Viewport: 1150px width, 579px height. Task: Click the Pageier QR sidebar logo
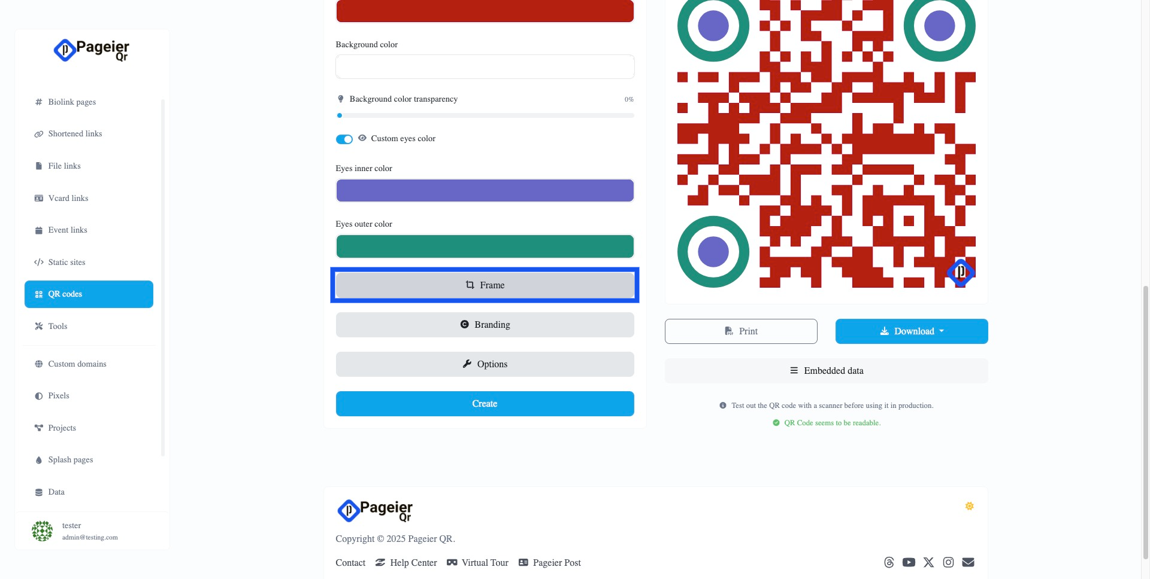92,50
